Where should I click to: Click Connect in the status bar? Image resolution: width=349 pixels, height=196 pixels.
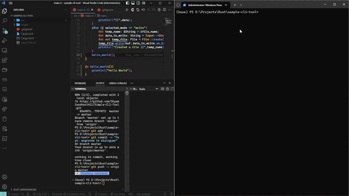point(101,194)
